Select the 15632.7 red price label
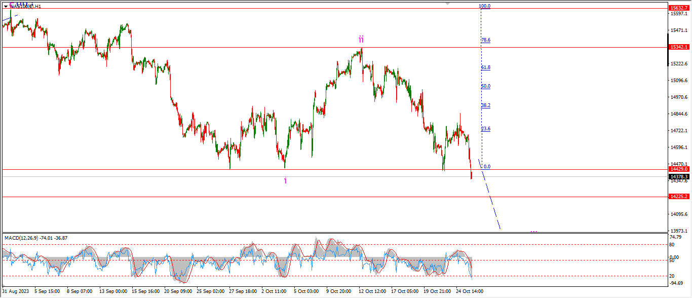 tap(678, 8)
